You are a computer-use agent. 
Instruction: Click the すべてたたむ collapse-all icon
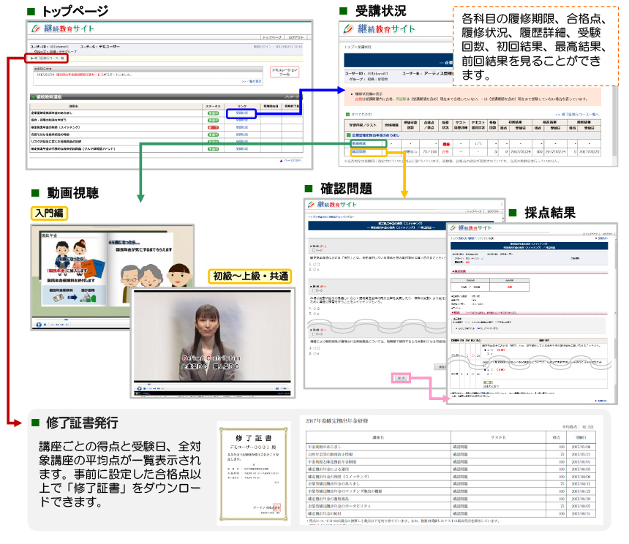coord(348,115)
